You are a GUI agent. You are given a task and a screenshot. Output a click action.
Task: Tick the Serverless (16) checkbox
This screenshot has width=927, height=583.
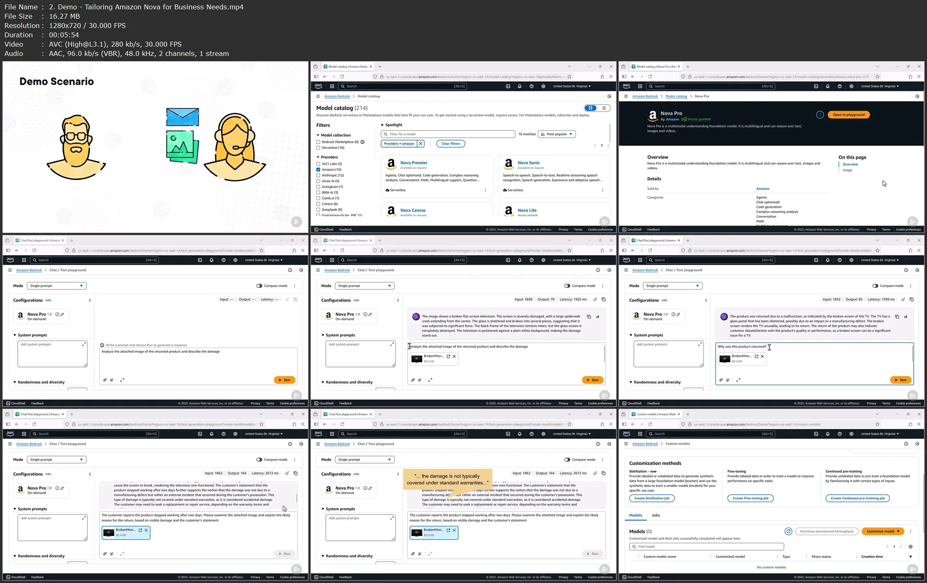click(x=318, y=148)
